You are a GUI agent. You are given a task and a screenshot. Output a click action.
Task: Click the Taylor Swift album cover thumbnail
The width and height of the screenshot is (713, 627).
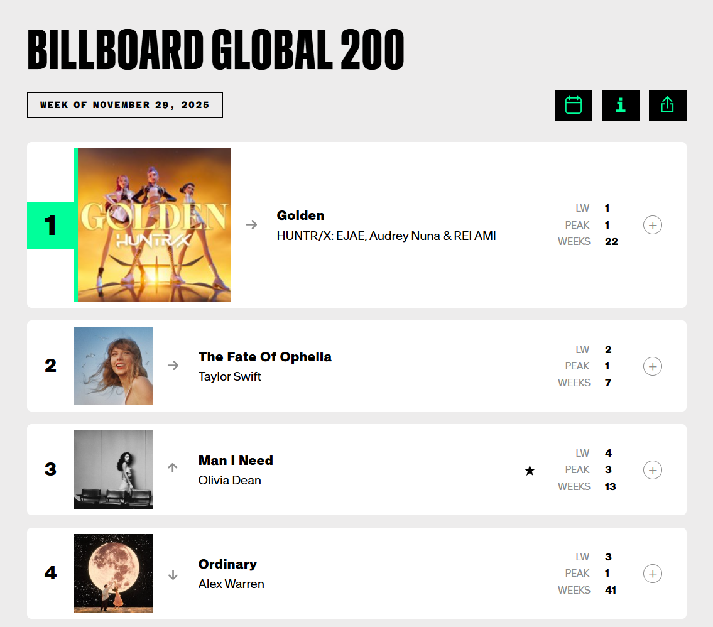113,366
